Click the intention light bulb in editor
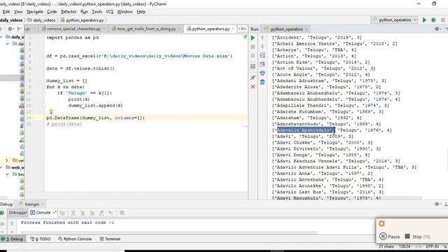This screenshot has width=448, height=252. [51, 112]
